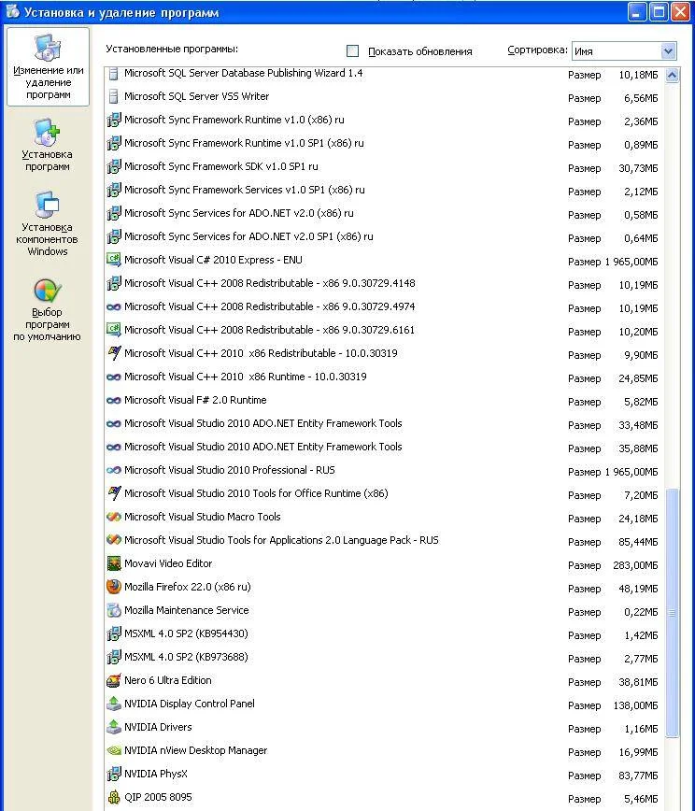
Task: Click icon of Visual C++ 2010 x86 Redistributable
Action: 113,353
